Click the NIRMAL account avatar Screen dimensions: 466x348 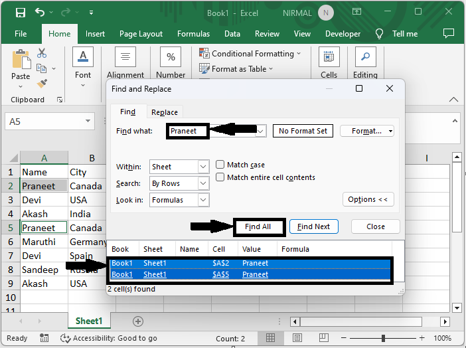[326, 13]
